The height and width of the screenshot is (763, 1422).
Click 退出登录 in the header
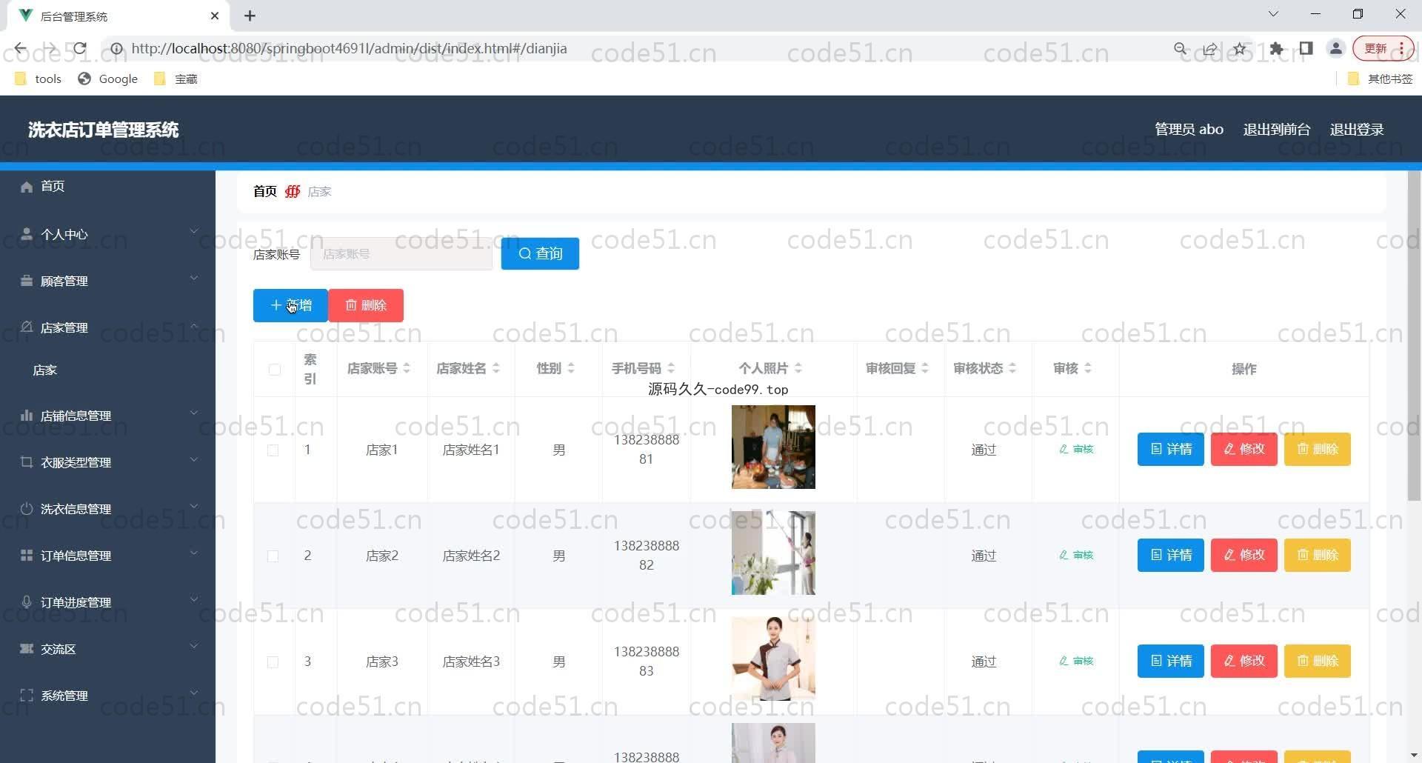click(1357, 130)
